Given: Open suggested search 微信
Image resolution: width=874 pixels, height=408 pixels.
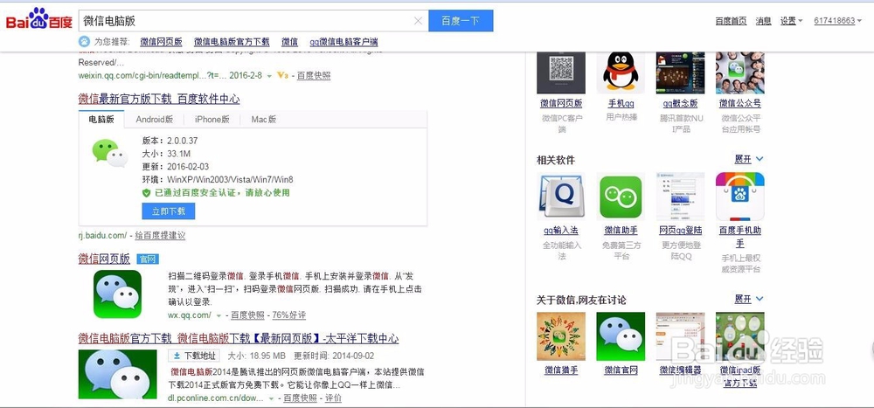Looking at the screenshot, I should (289, 42).
